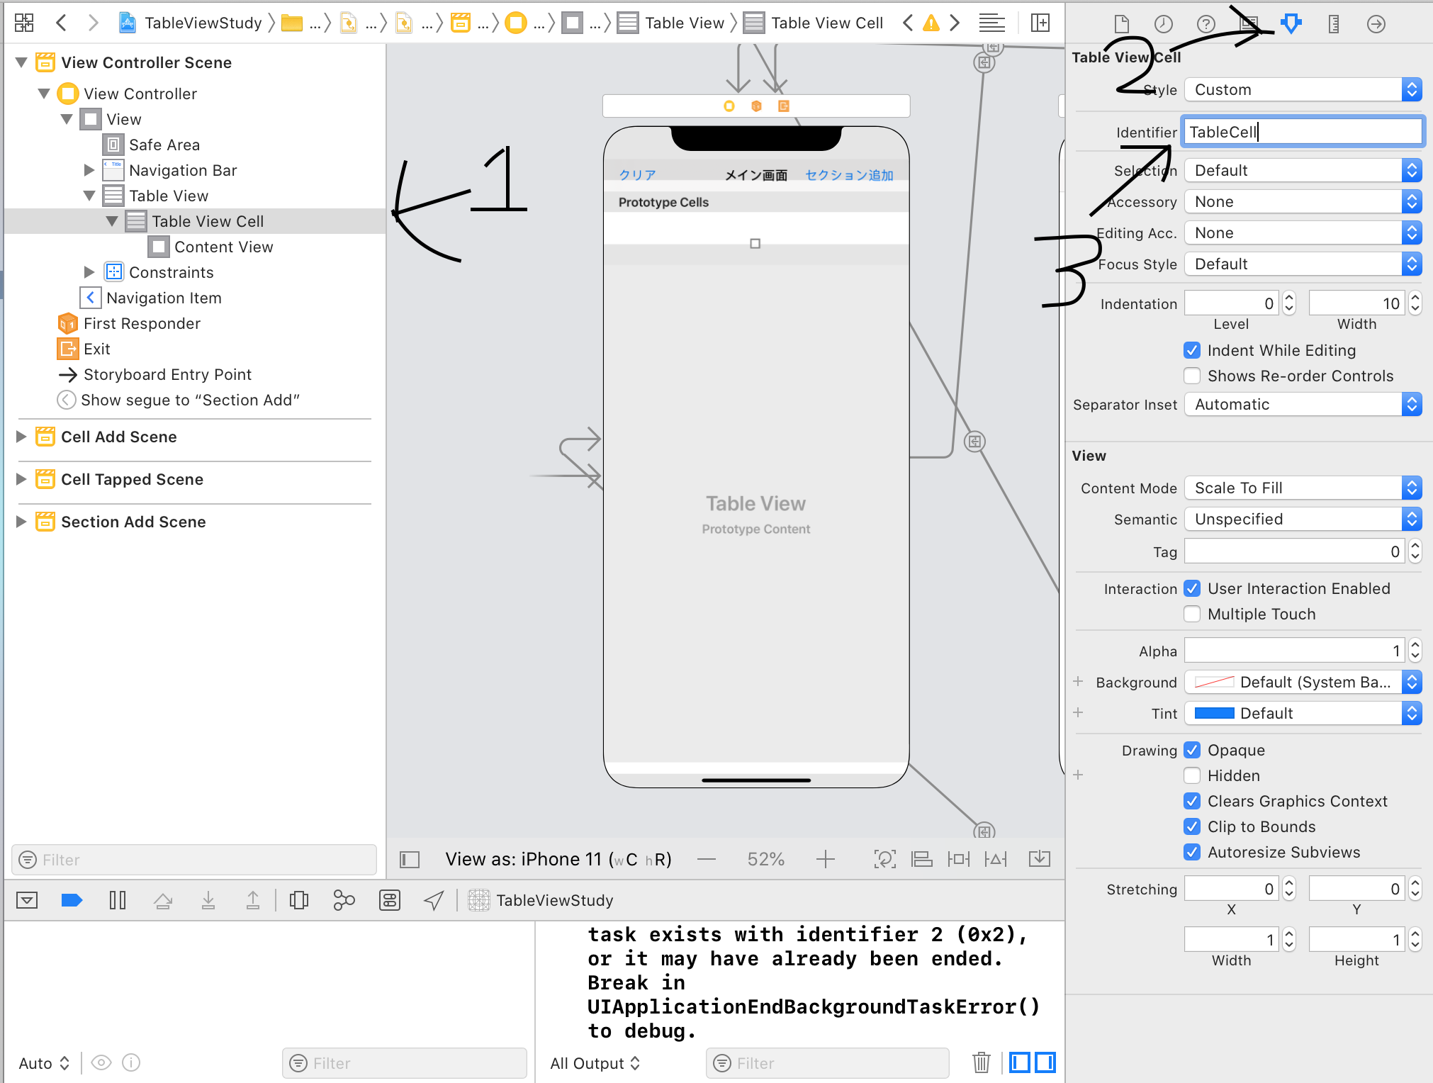Screen dimensions: 1433x1083
Task: Click View as: iPhone 11 button
Action: pos(558,860)
